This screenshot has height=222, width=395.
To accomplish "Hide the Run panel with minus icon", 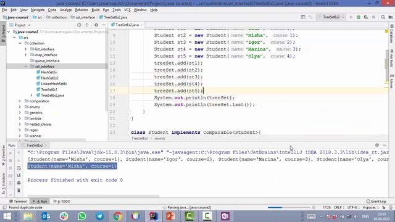I will [385, 146].
